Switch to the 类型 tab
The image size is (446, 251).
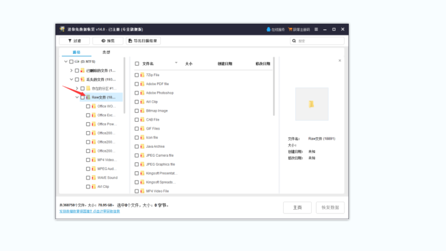tap(106, 52)
